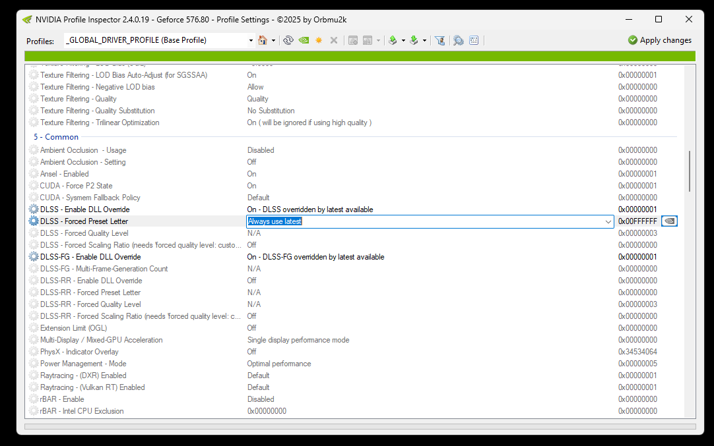Click the remove application from profile icon

click(x=368, y=40)
